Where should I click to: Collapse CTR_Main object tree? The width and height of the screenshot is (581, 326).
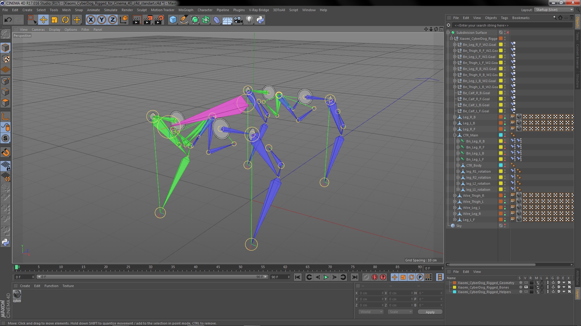[x=455, y=135]
